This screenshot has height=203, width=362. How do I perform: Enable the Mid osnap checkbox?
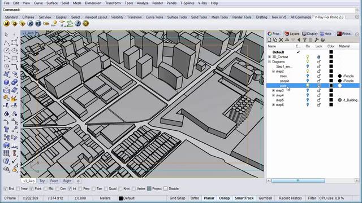click(45, 188)
